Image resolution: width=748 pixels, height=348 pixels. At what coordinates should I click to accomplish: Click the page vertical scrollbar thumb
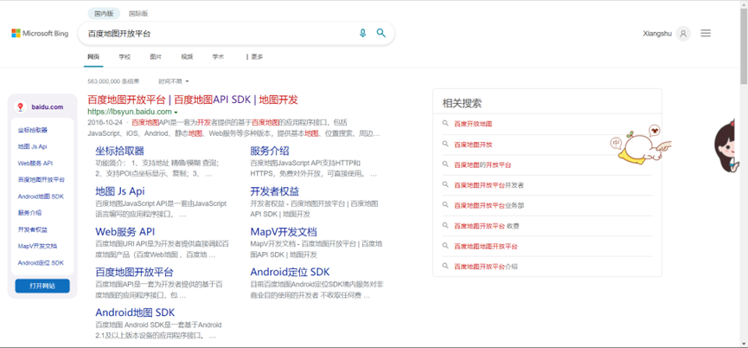pyautogui.click(x=744, y=45)
